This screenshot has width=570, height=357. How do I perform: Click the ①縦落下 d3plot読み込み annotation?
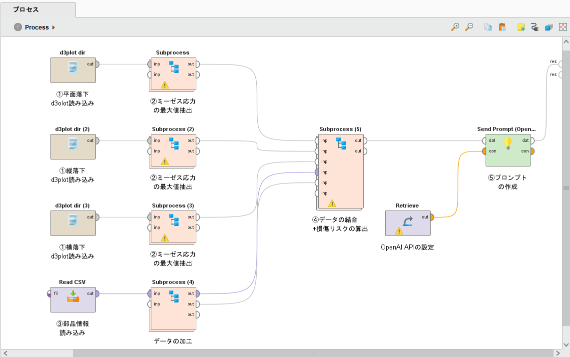tap(73, 175)
